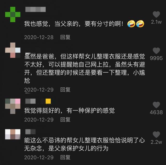Reply to the 2020-12-28 comment
166x165 pixels.
coord(65,37)
